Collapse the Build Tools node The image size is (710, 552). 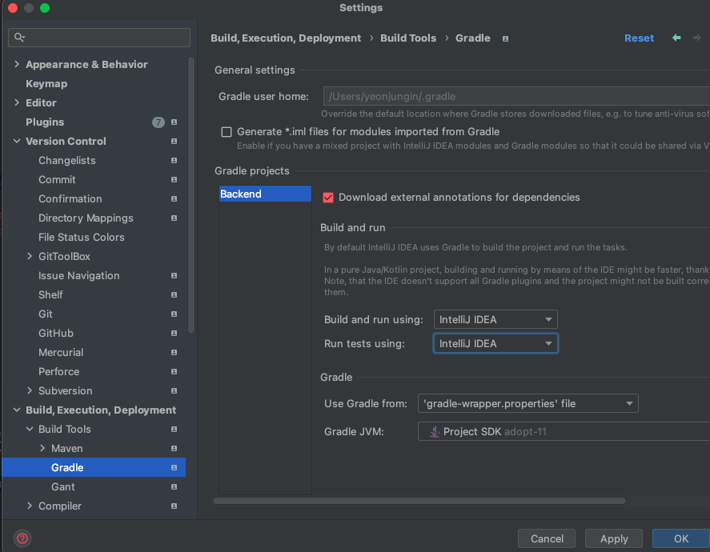click(x=30, y=430)
